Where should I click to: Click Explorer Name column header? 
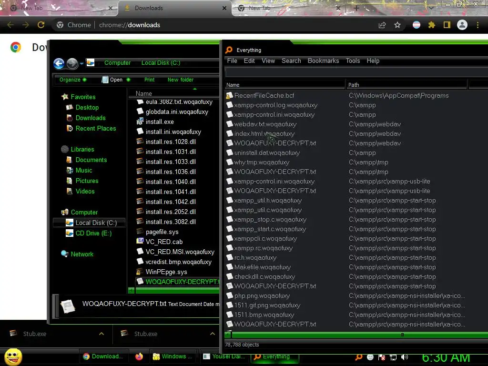click(173, 93)
